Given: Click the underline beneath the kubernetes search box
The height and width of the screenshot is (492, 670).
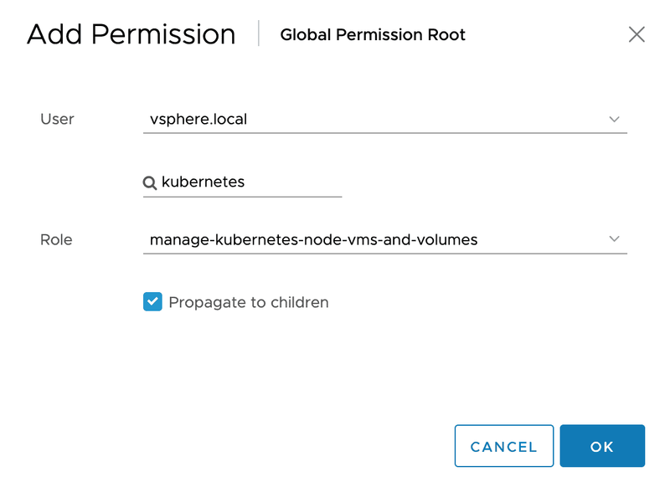Looking at the screenshot, I should click(x=243, y=197).
